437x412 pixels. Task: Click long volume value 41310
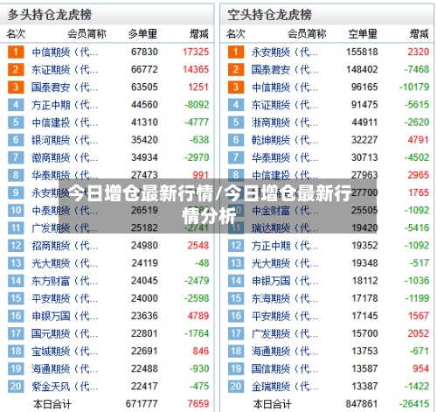click(144, 122)
